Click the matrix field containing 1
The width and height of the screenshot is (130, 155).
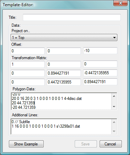[28, 64]
